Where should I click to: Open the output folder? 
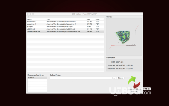120,78
